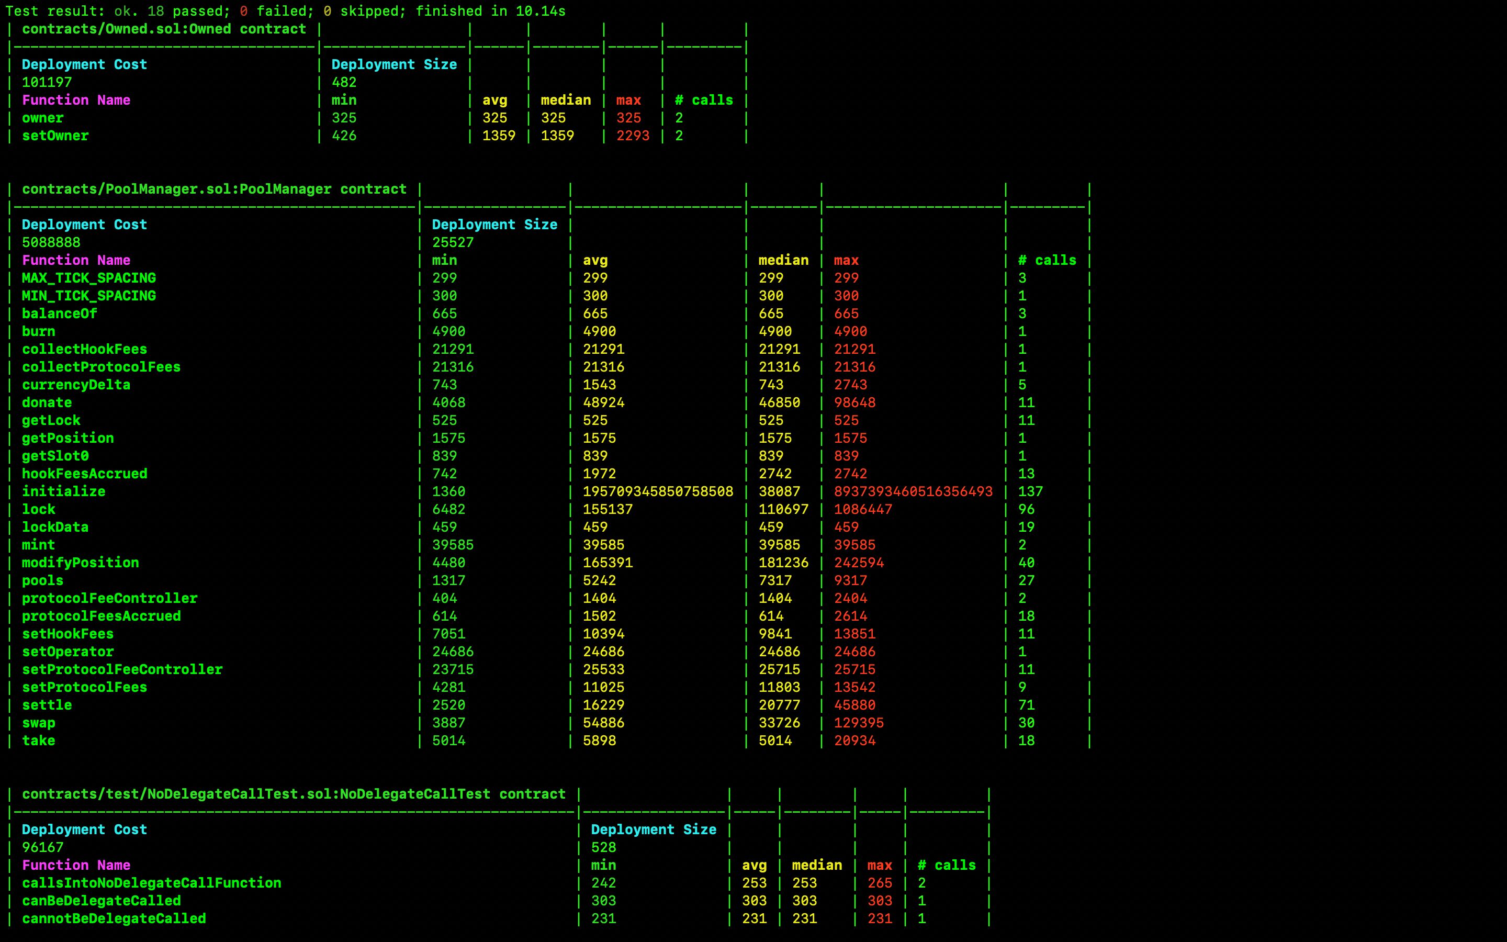The image size is (1507, 942).
Task: Select the take function name
Action: (38, 741)
